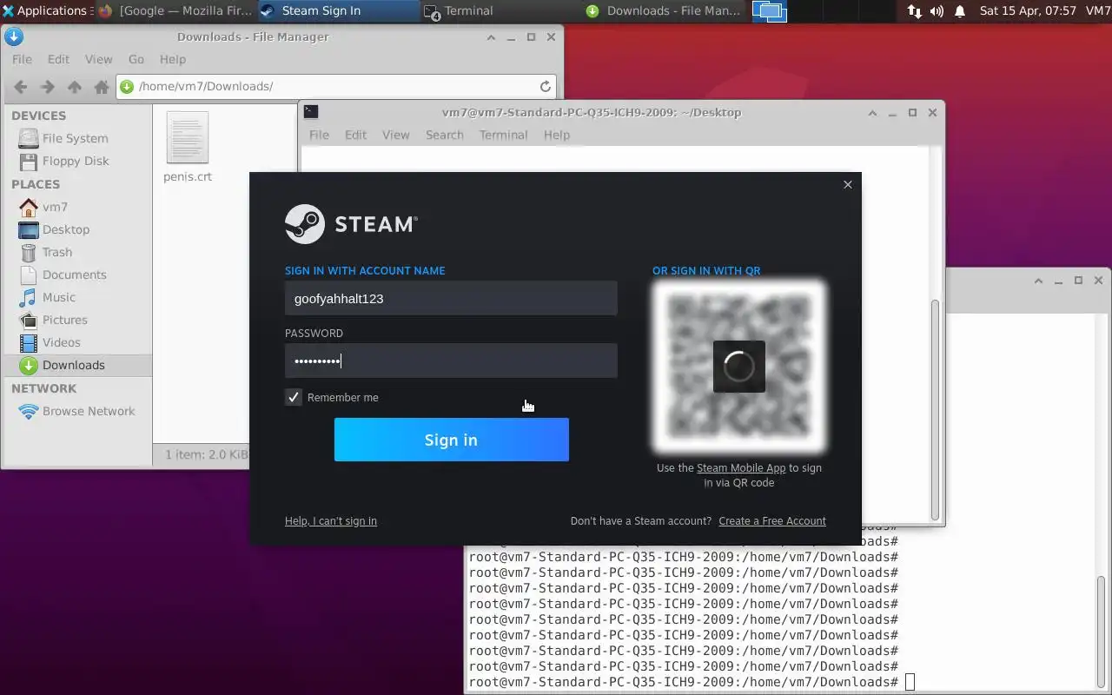
Task: Click the back arrow in File Manager toolbar
Action: (x=21, y=87)
